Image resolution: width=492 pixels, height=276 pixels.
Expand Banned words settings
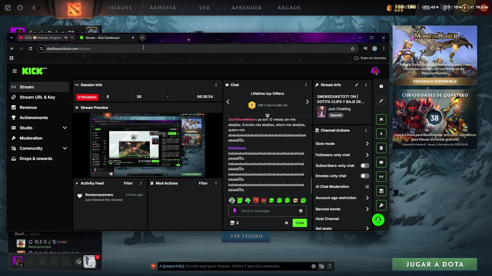coord(367,209)
